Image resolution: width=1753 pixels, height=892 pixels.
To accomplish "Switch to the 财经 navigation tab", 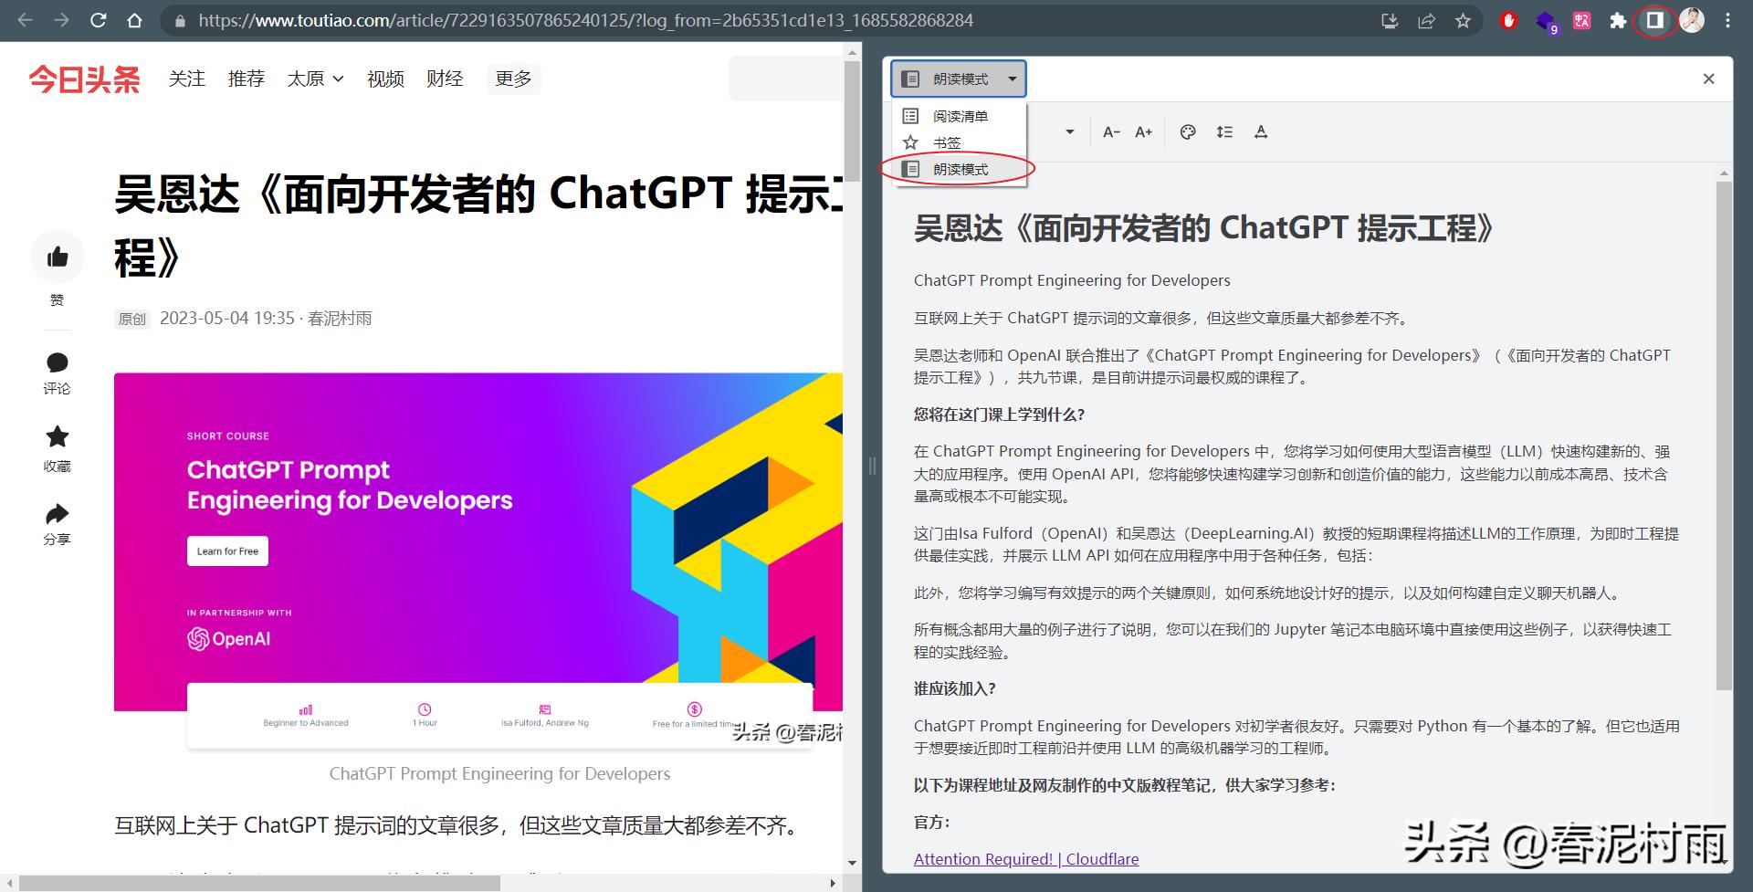I will 445,79.
